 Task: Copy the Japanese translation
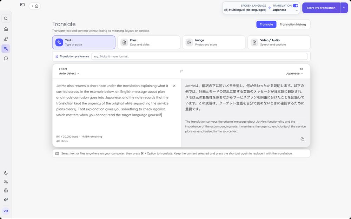[303, 139]
